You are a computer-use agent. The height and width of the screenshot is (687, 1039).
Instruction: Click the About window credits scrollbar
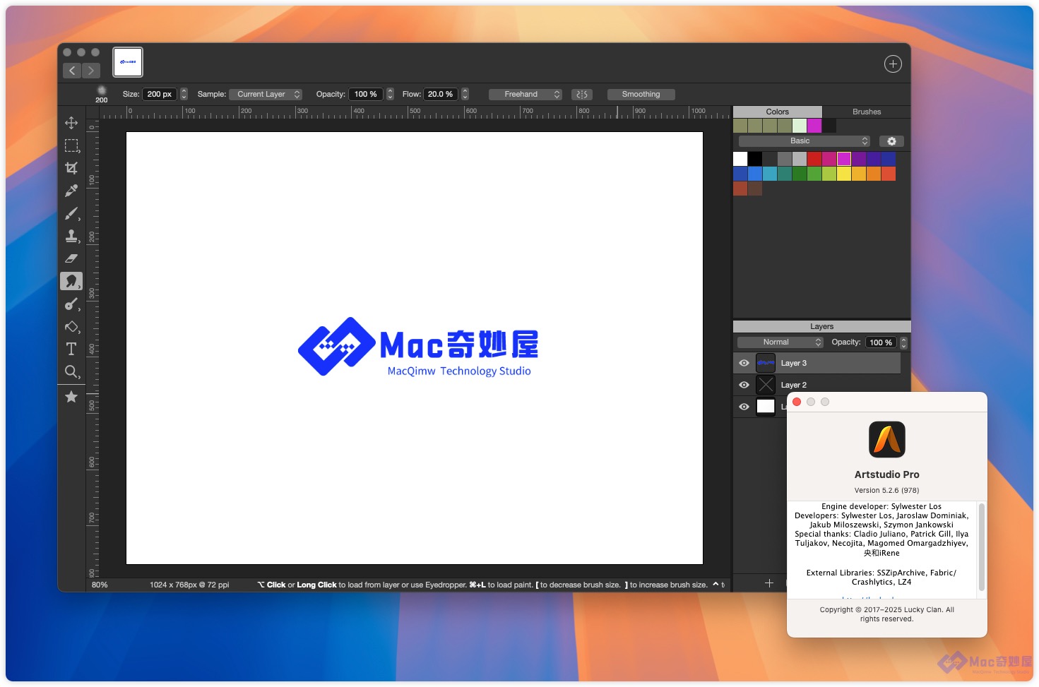(x=981, y=547)
